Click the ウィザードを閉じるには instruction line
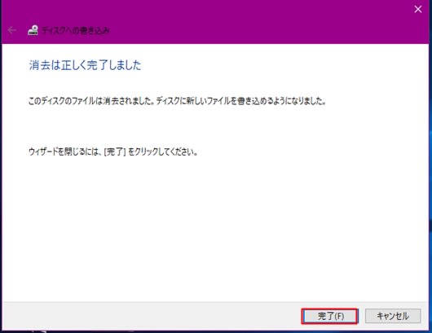 (x=113, y=151)
